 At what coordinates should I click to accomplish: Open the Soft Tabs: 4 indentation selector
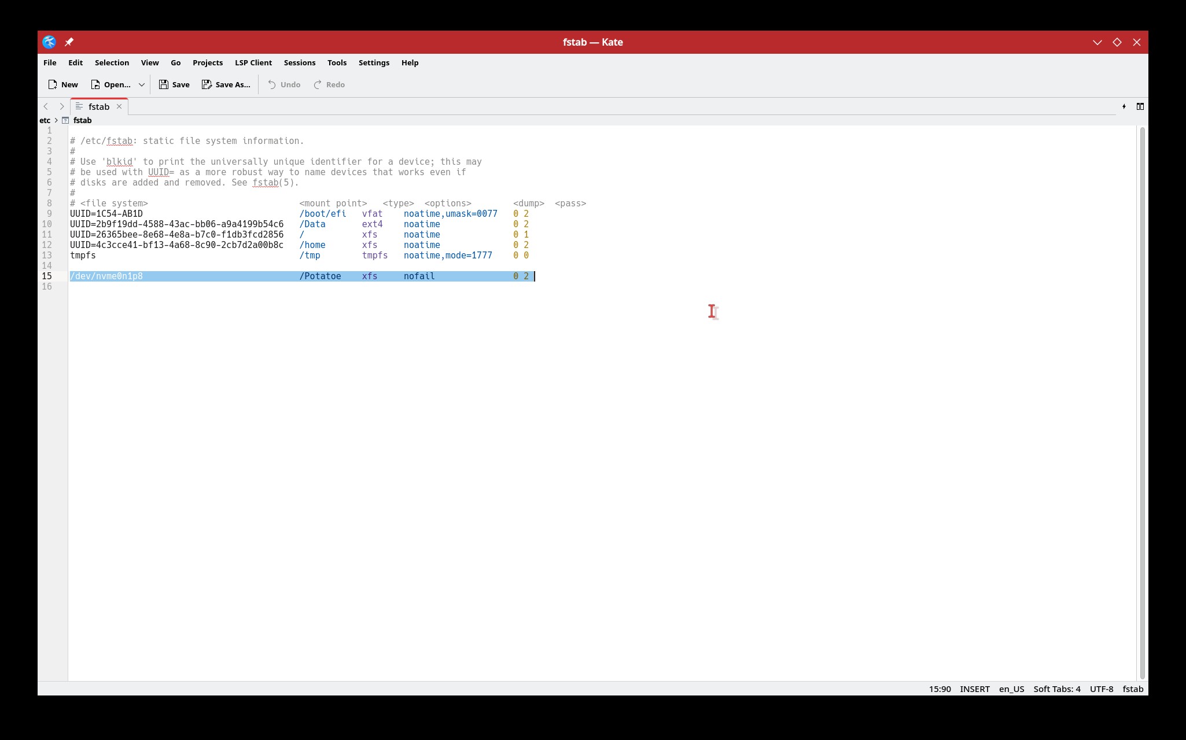tap(1056, 689)
